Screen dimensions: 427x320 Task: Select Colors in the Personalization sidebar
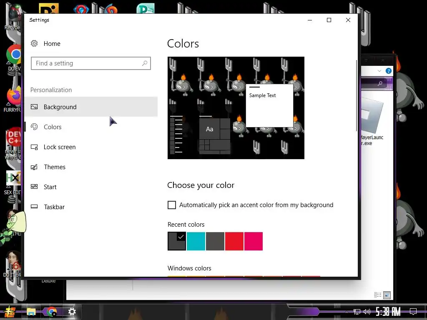[90, 127]
